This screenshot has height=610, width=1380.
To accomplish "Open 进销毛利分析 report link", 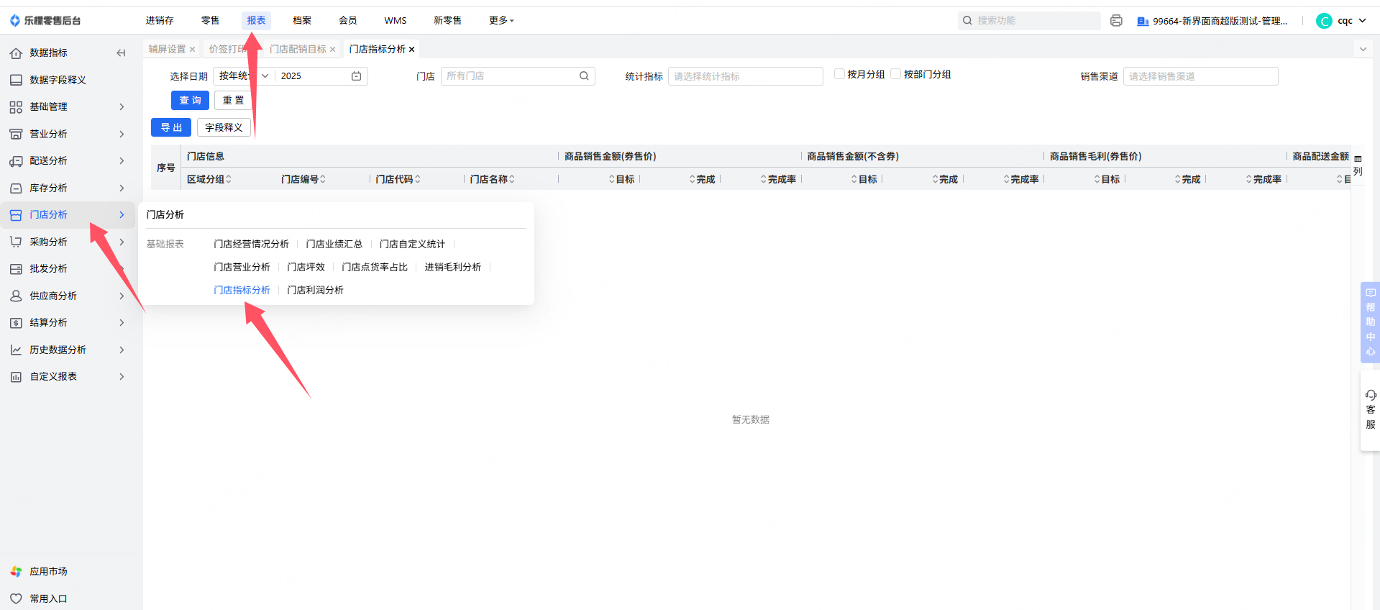I will (x=452, y=268).
